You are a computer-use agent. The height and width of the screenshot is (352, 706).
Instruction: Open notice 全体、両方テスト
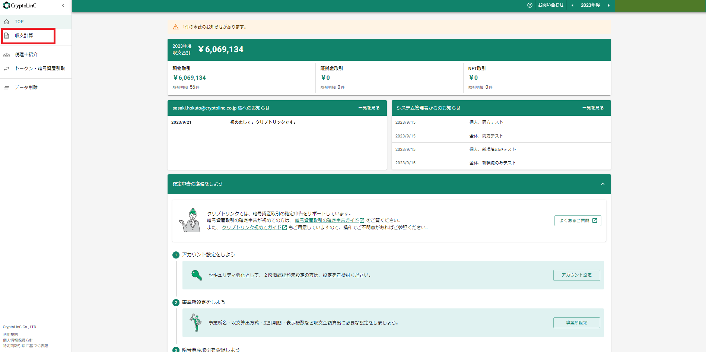coord(501,136)
